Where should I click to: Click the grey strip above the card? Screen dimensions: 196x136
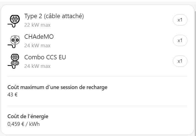tap(98, 2)
